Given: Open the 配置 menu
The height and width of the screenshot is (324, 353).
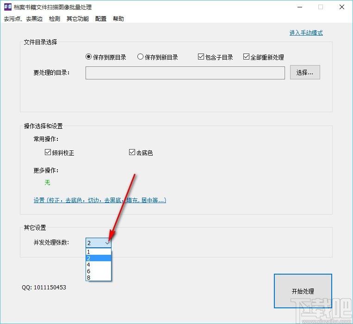Looking at the screenshot, I should [101, 18].
